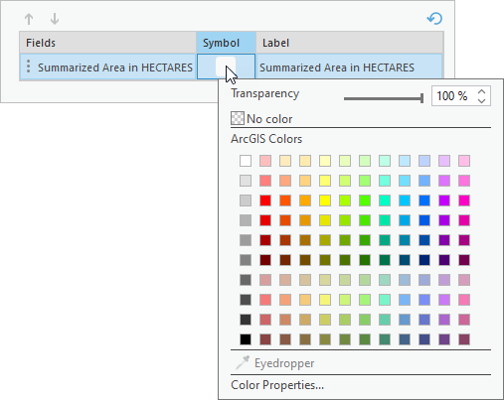The image size is (504, 400).
Task: Increase transparency with the up stepper arrow
Action: point(482,91)
